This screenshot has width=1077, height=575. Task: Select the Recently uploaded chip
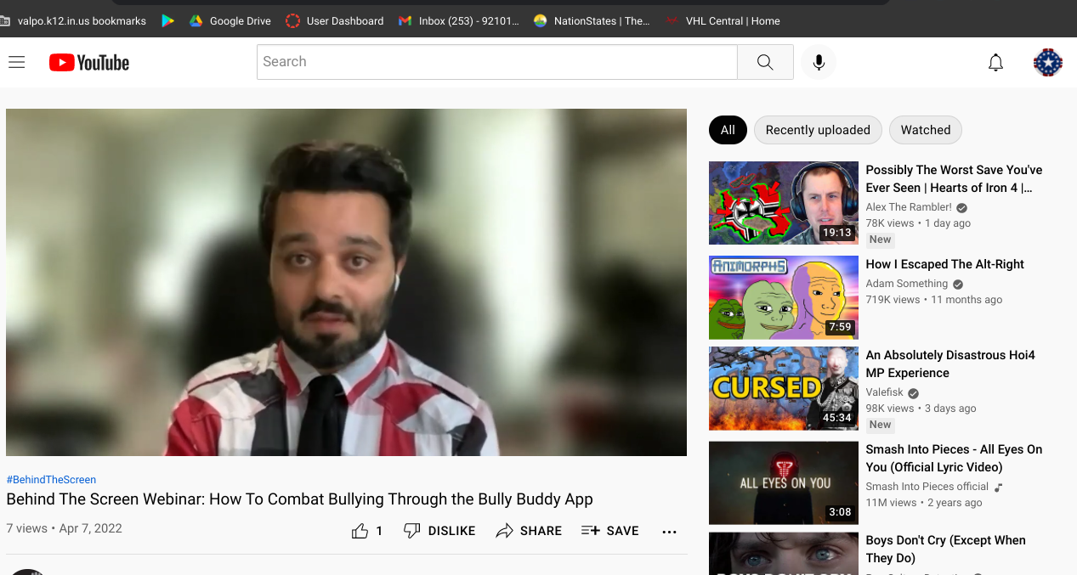point(818,130)
